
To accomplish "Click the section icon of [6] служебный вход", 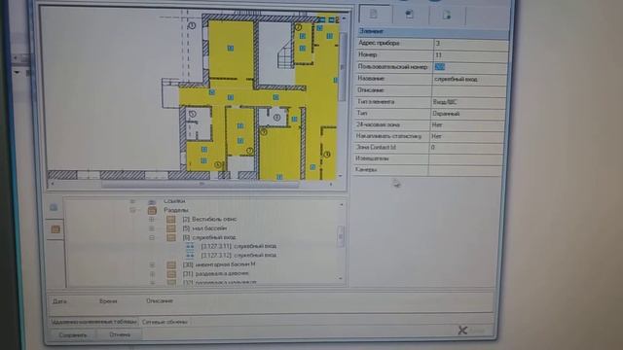I will [x=171, y=237].
